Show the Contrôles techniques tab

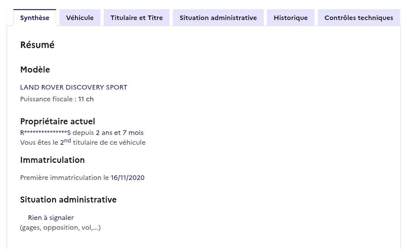[x=358, y=18]
